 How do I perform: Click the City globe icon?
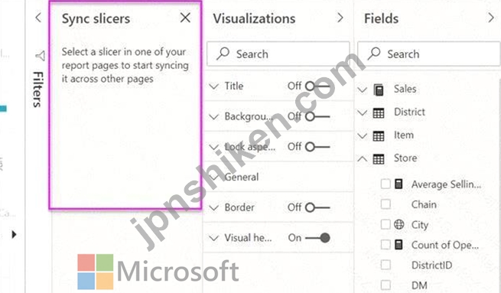399,224
